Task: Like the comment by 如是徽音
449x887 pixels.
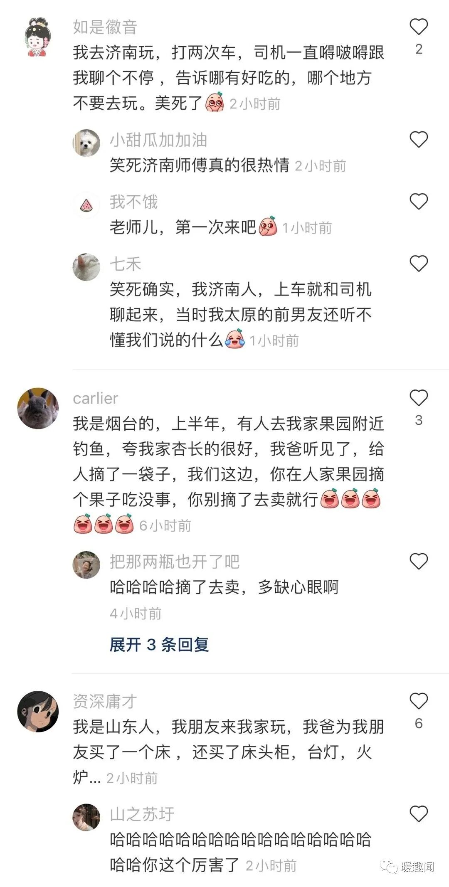Action: [419, 27]
